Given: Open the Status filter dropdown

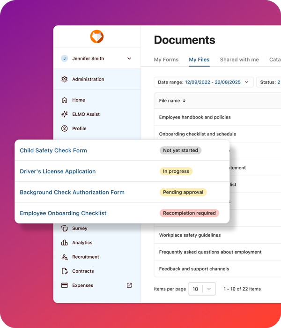Looking at the screenshot, I should click(x=270, y=82).
